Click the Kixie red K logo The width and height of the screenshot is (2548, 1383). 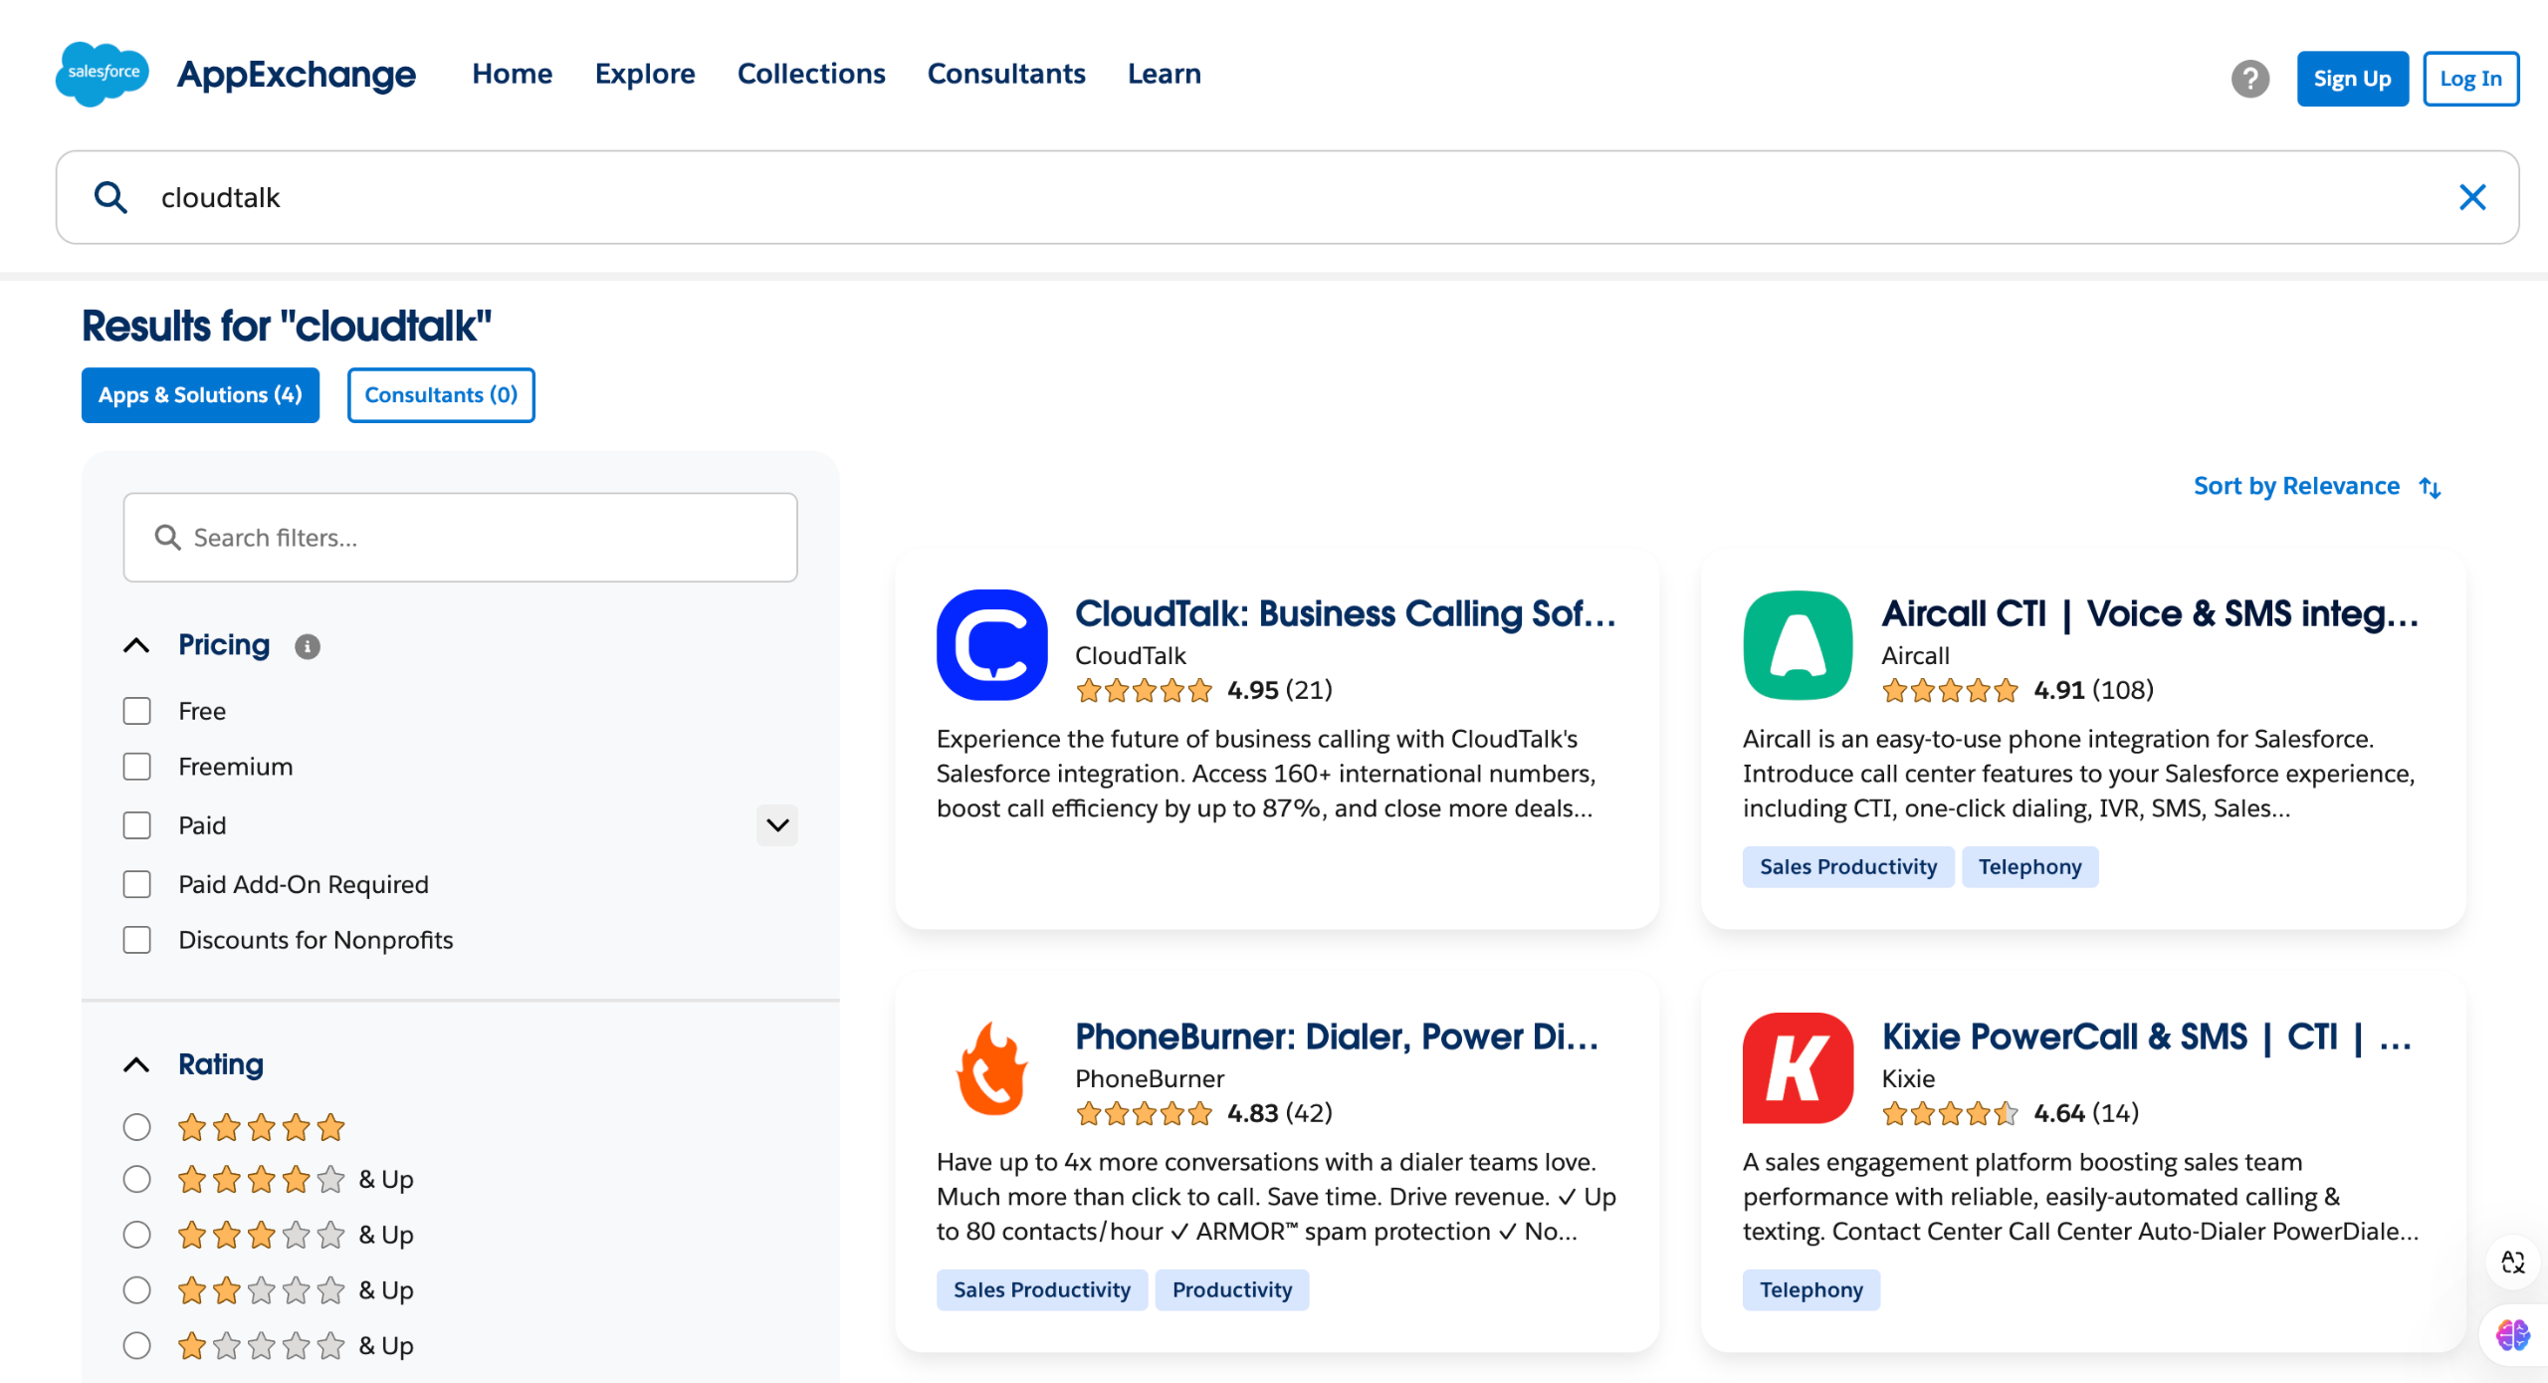(1798, 1068)
